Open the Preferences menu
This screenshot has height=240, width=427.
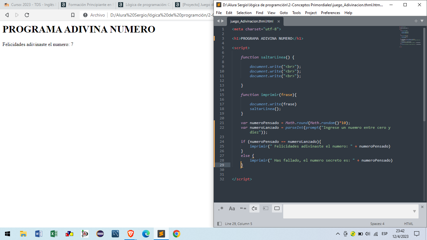(330, 13)
